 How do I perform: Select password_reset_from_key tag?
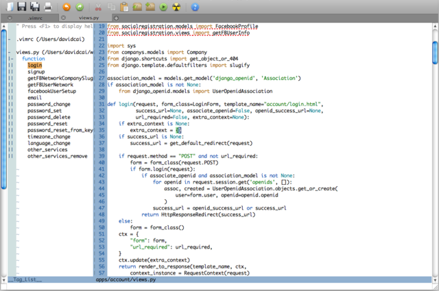[x=60, y=130]
